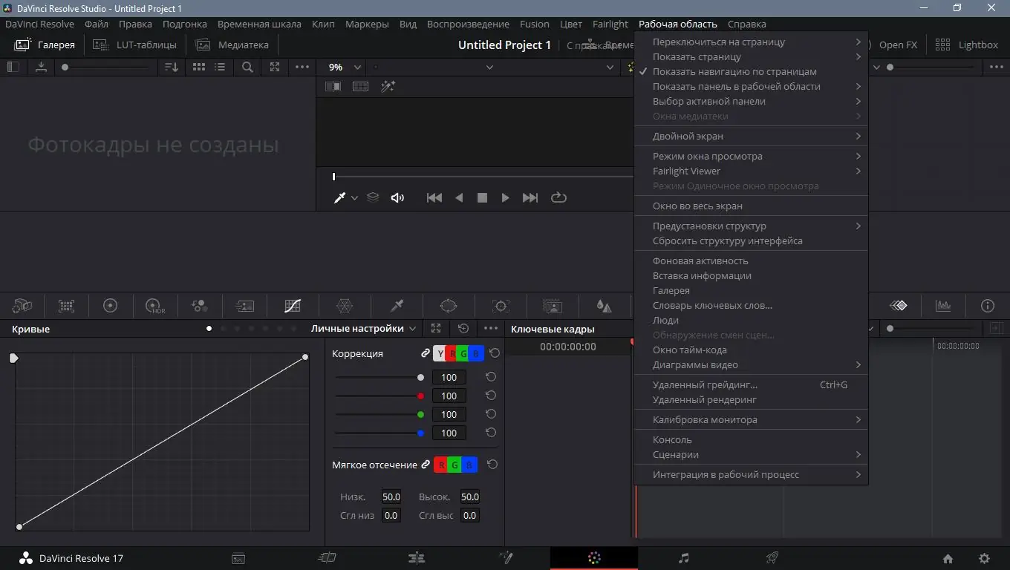
Task: Open the Blur palette
Action: (603, 305)
